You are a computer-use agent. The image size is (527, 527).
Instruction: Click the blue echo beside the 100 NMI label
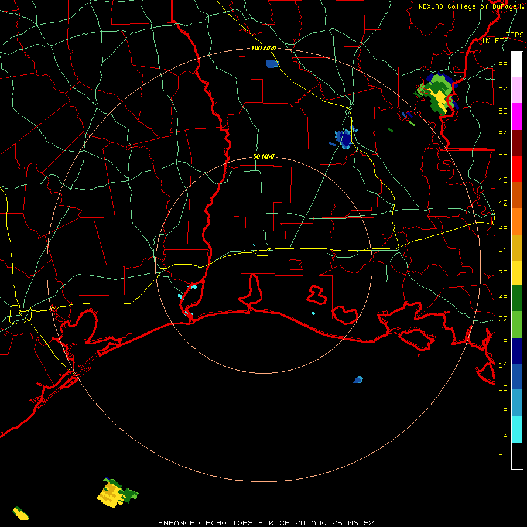[272, 63]
